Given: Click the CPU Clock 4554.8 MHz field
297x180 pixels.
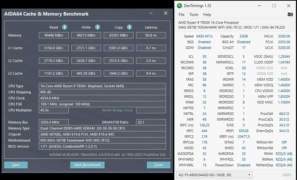Looking at the screenshot, I should [102, 98].
